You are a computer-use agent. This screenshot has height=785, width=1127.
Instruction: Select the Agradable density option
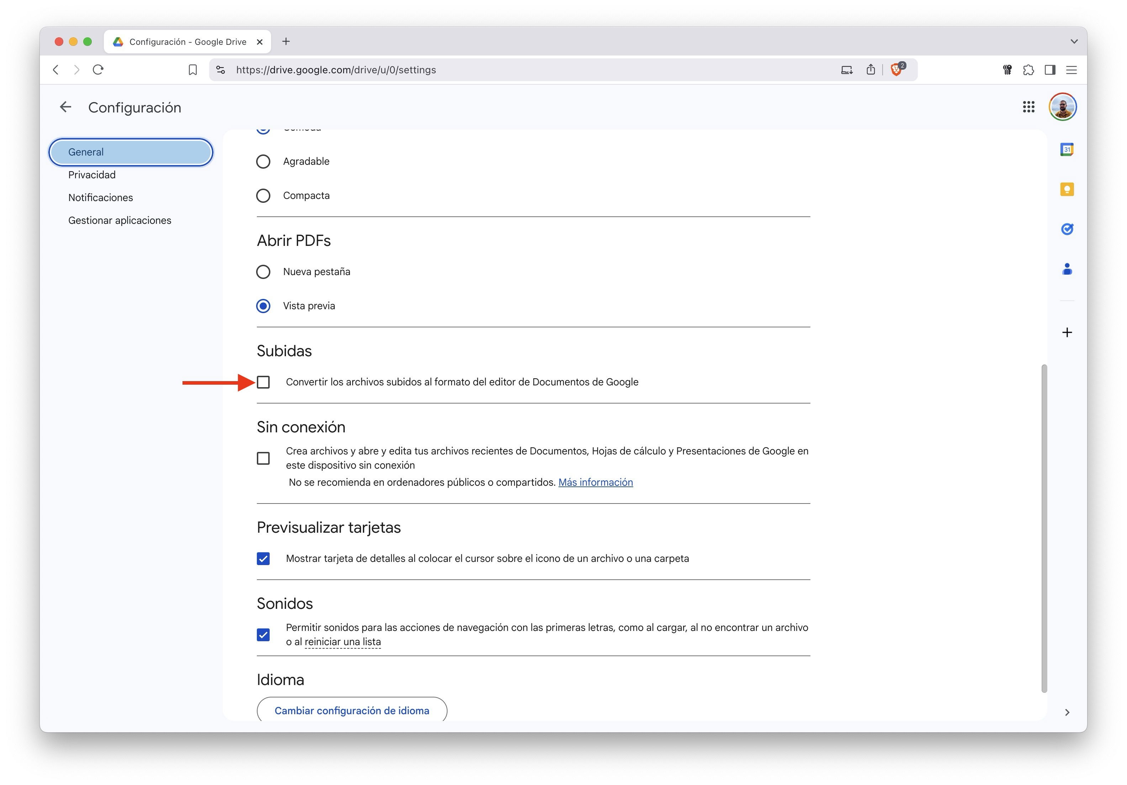coord(263,162)
